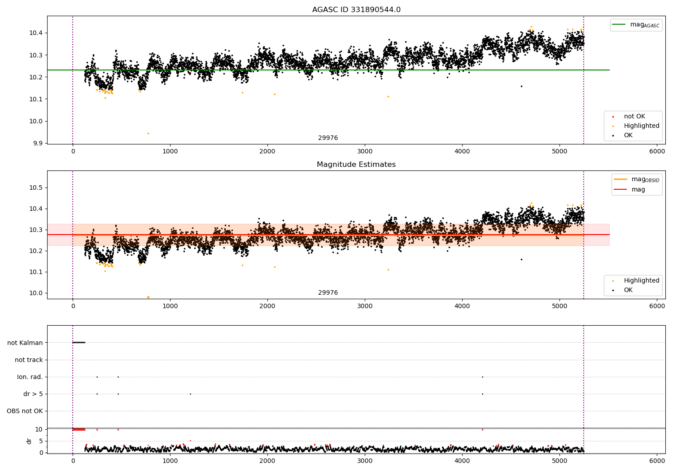This screenshot has height=471, width=673.
Task: Click the "5000" x tick of the Magnitude Estimates plot
Action: point(559,306)
